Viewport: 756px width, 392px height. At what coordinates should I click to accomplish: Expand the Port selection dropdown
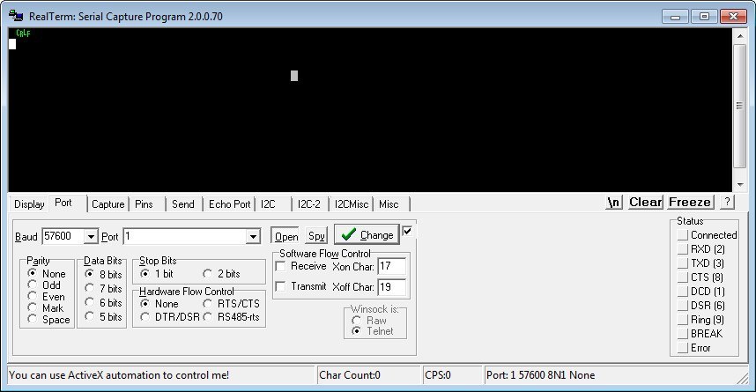tap(253, 236)
